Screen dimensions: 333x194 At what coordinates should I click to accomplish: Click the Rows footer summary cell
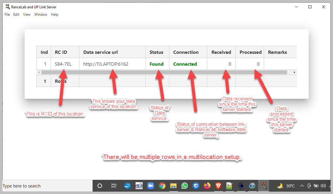coord(65,81)
